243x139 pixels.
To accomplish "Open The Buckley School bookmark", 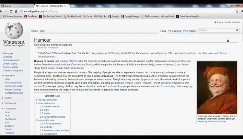I will click(50, 16).
